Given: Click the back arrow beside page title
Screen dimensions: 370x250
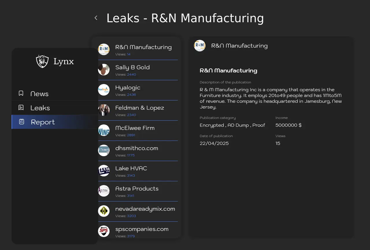Looking at the screenshot, I should 96,18.
